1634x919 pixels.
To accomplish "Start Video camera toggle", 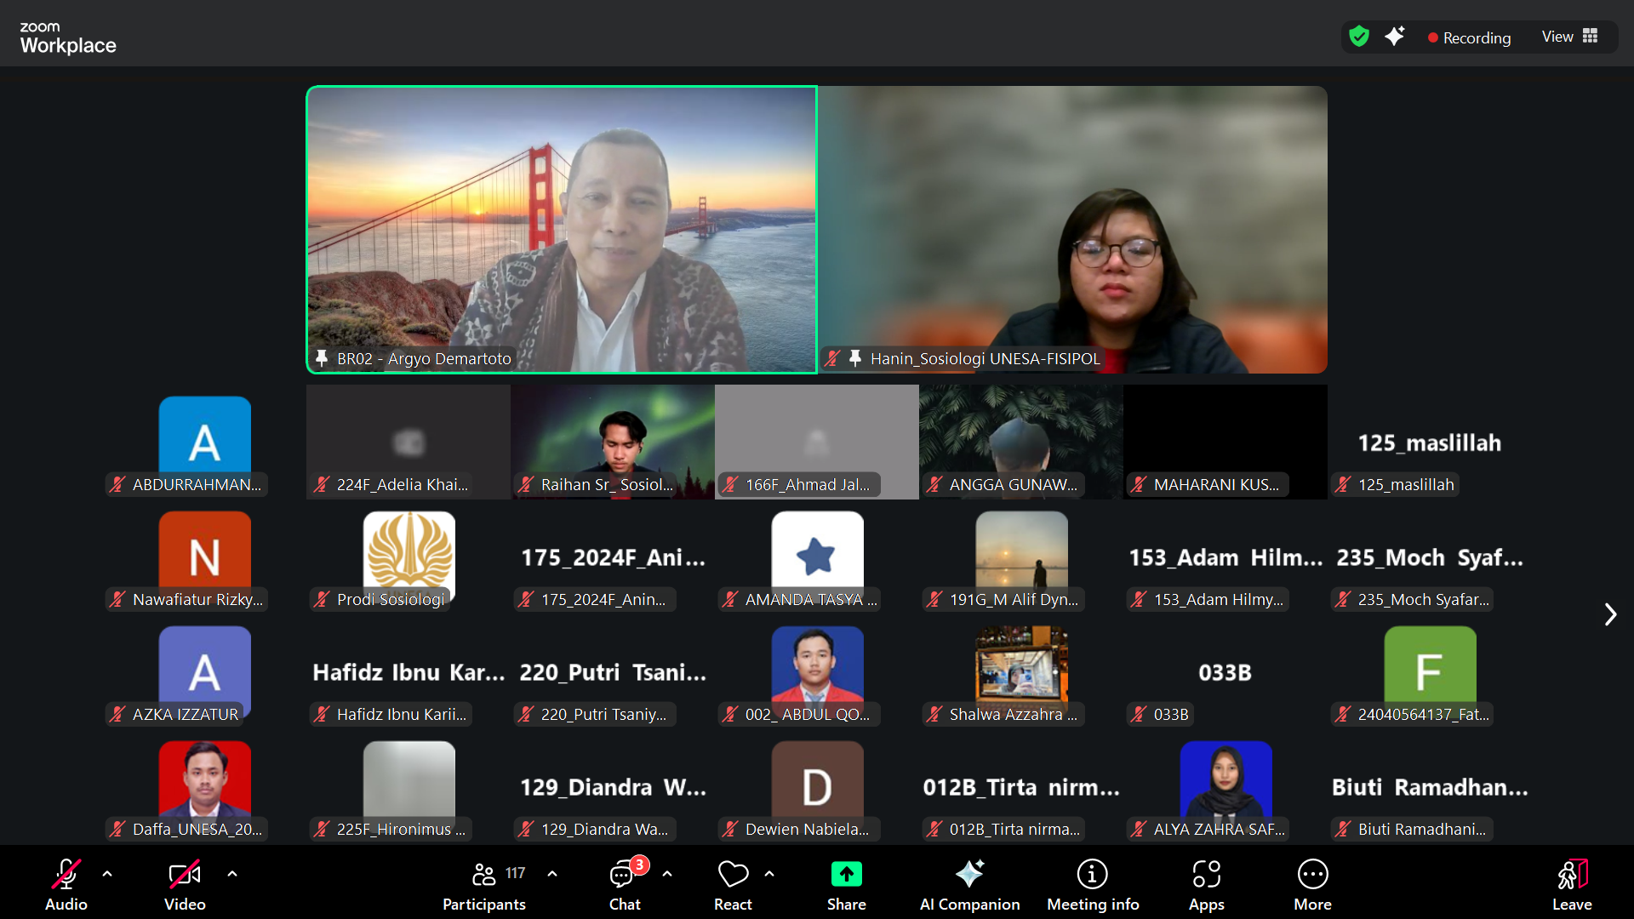I will (x=185, y=875).
